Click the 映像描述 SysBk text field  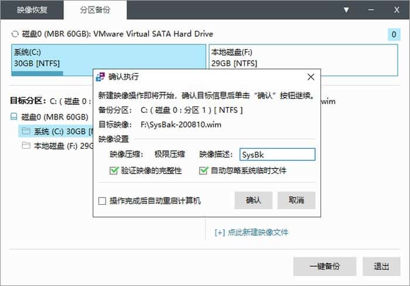[x=278, y=154]
